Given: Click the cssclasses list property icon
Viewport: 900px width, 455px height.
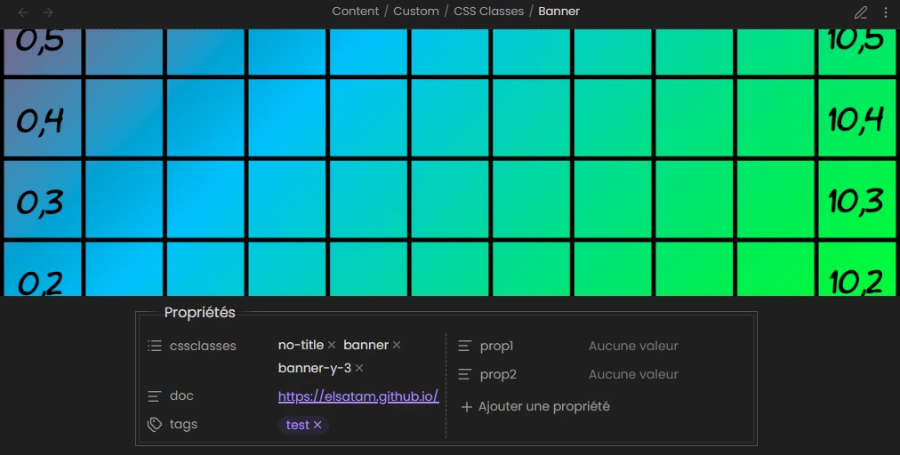Looking at the screenshot, I should click(155, 346).
